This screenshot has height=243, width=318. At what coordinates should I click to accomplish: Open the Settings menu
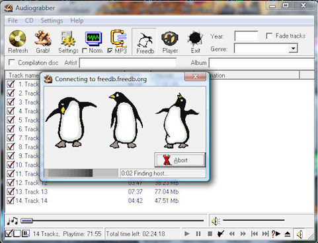52,20
